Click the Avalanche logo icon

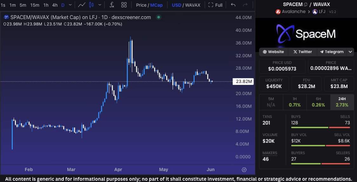[278, 12]
